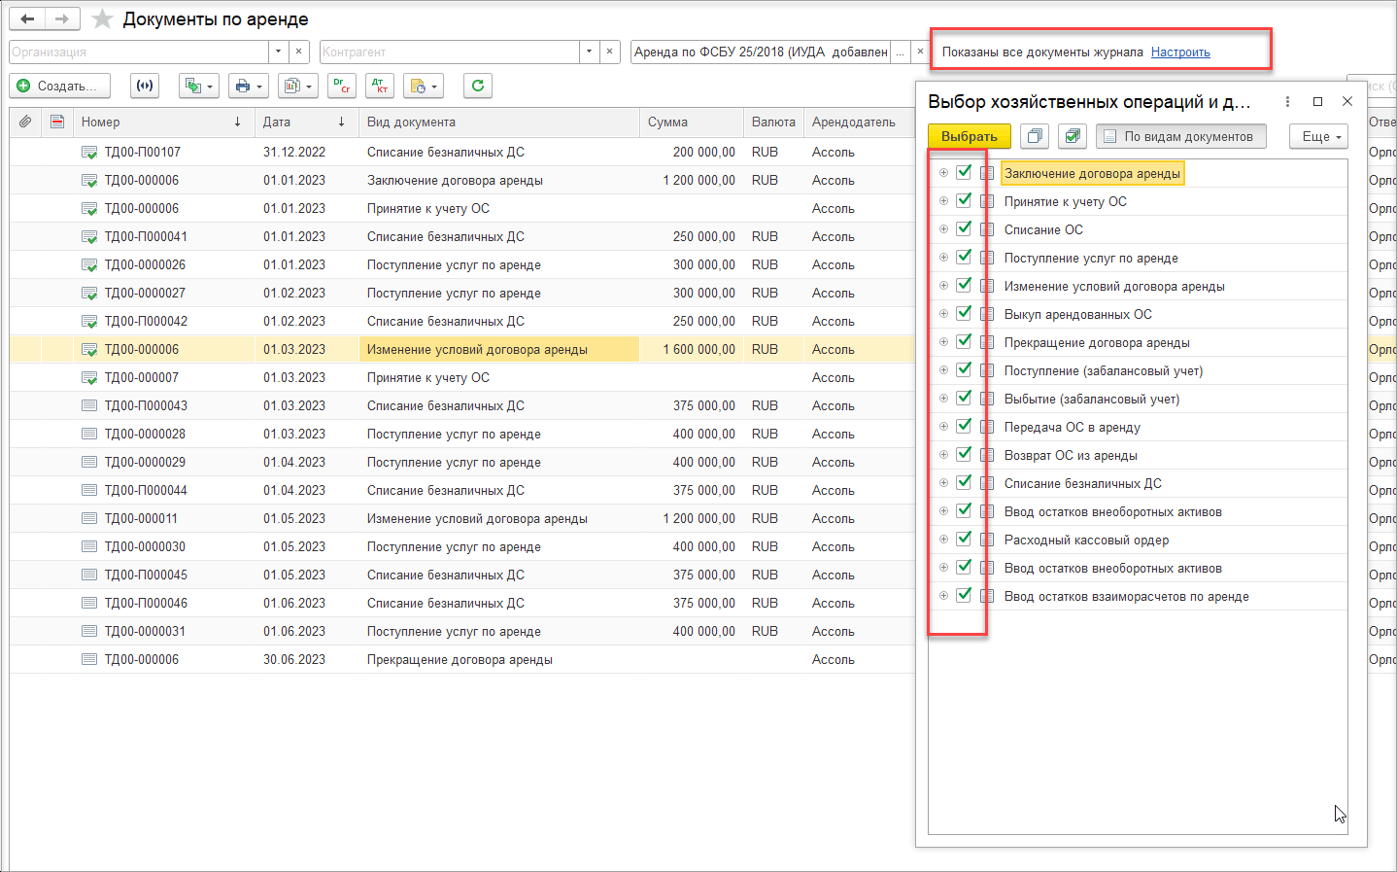Click the back navigation arrow
Screen dimensions: 1397x872
click(x=27, y=19)
